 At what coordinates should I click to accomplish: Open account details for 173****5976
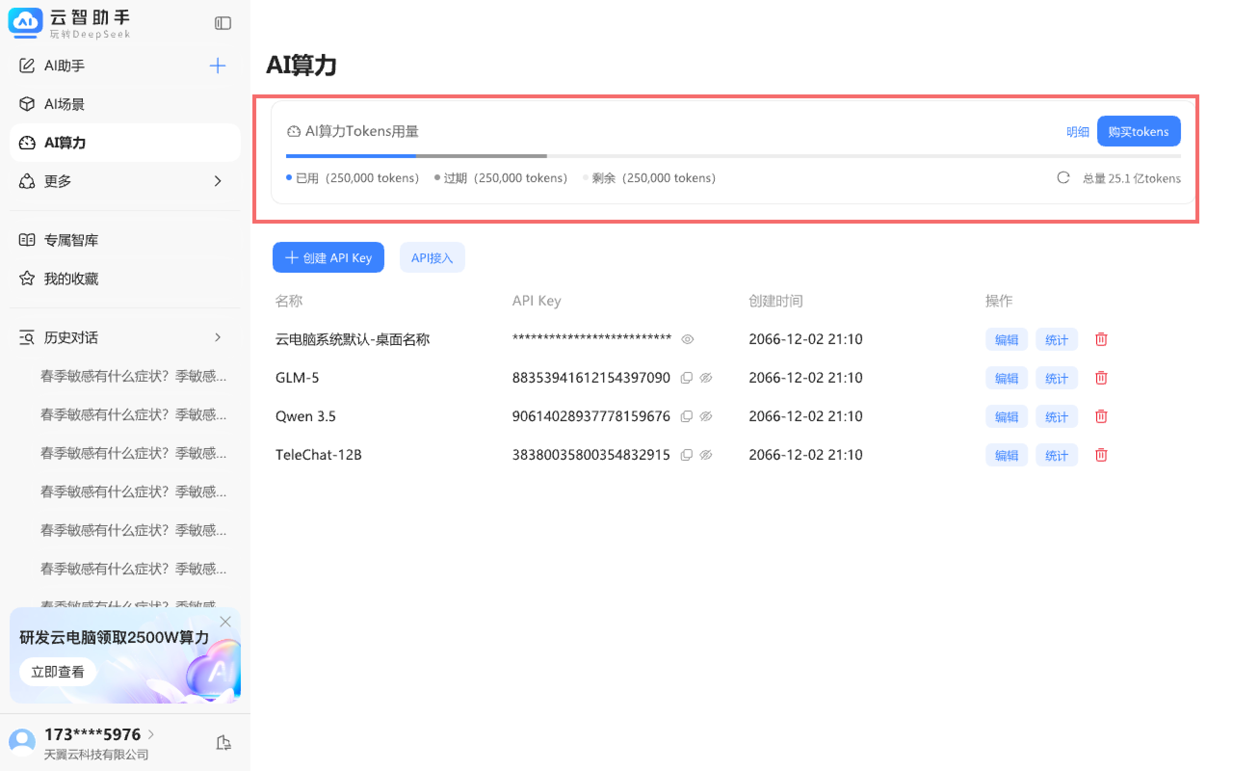coord(93,734)
